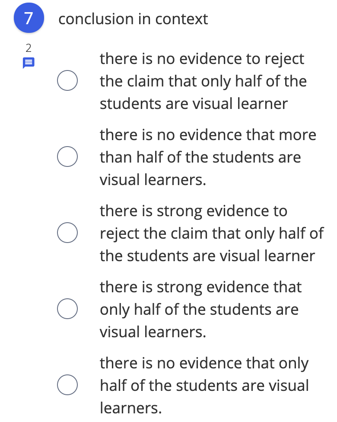
Task: Click the blue question number 7 badge
Action: (x=29, y=18)
